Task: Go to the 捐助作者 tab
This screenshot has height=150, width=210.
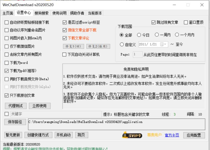Action: click(x=77, y=13)
